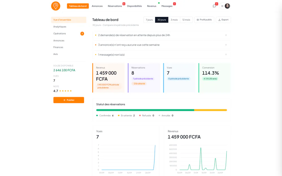Click the 0 période précédente badge

click(179, 79)
